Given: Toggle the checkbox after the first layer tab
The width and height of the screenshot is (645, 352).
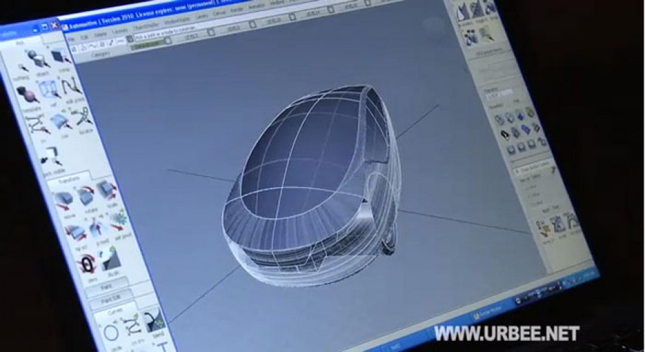Looking at the screenshot, I should [x=212, y=33].
